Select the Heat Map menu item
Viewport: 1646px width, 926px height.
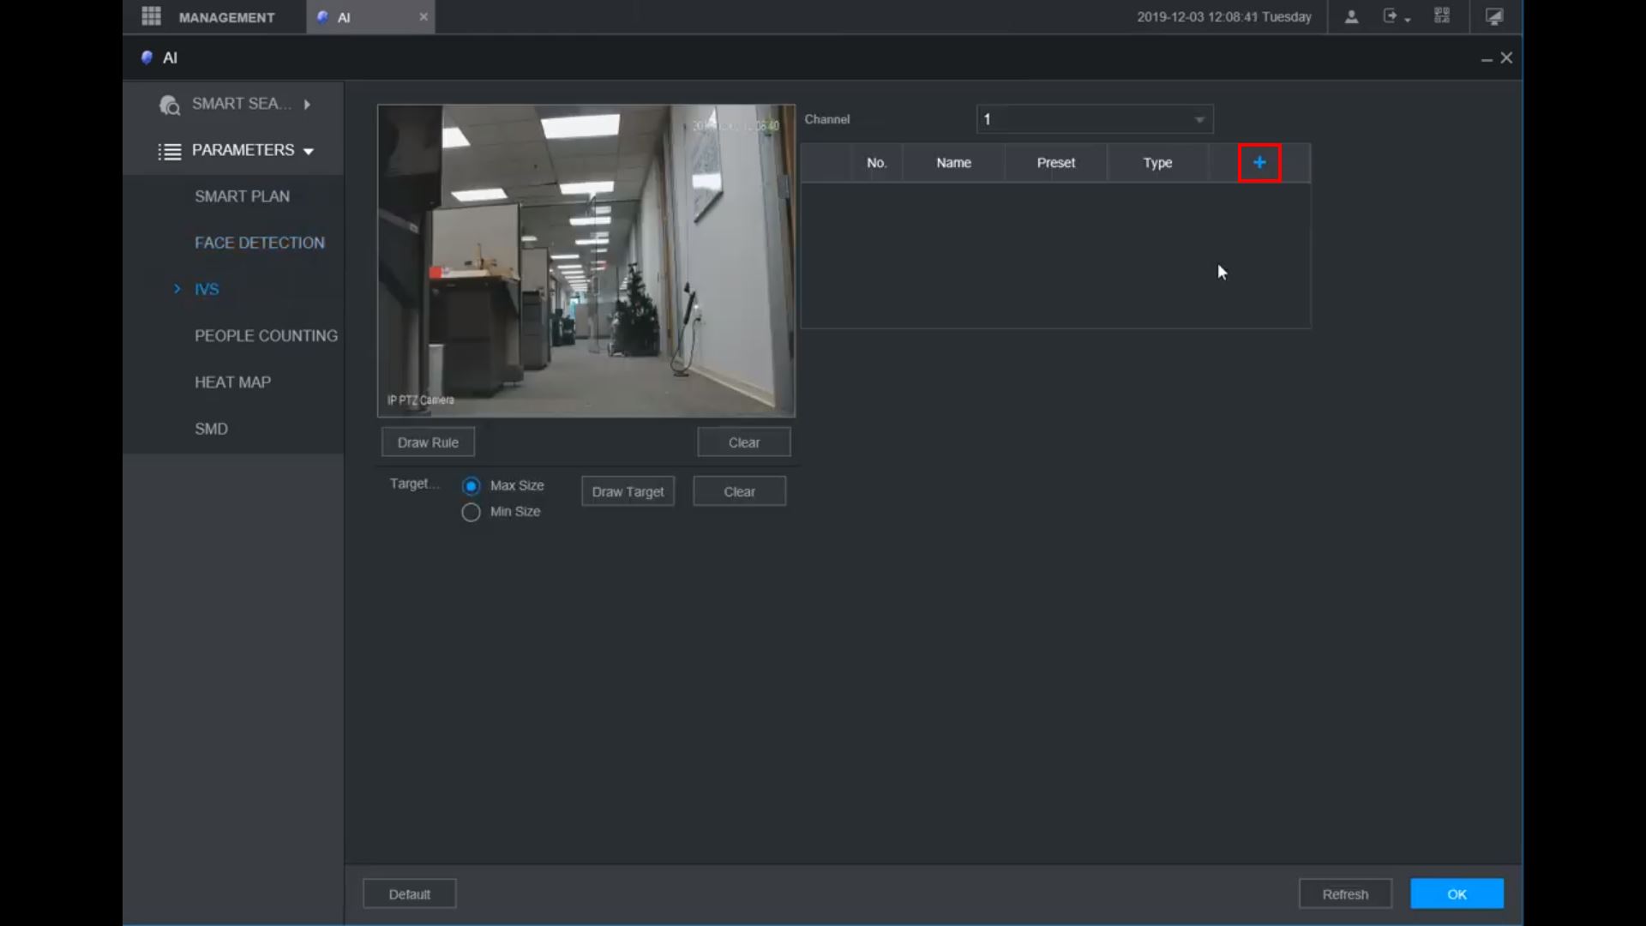coord(232,382)
